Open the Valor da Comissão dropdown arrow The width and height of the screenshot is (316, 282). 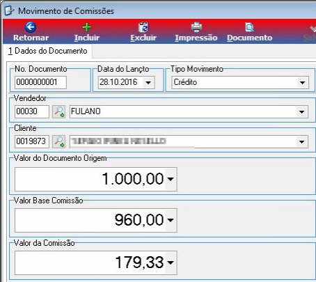171,263
